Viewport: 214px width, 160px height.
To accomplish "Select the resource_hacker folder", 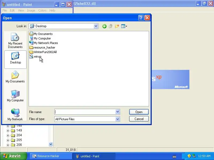I will [42, 47].
